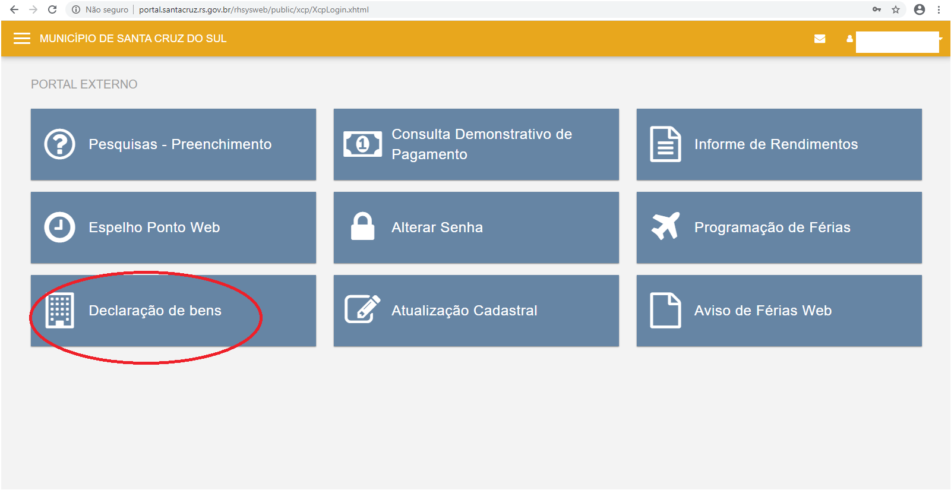Open the Chrome profile avatar
951x490 pixels.
tap(920, 10)
